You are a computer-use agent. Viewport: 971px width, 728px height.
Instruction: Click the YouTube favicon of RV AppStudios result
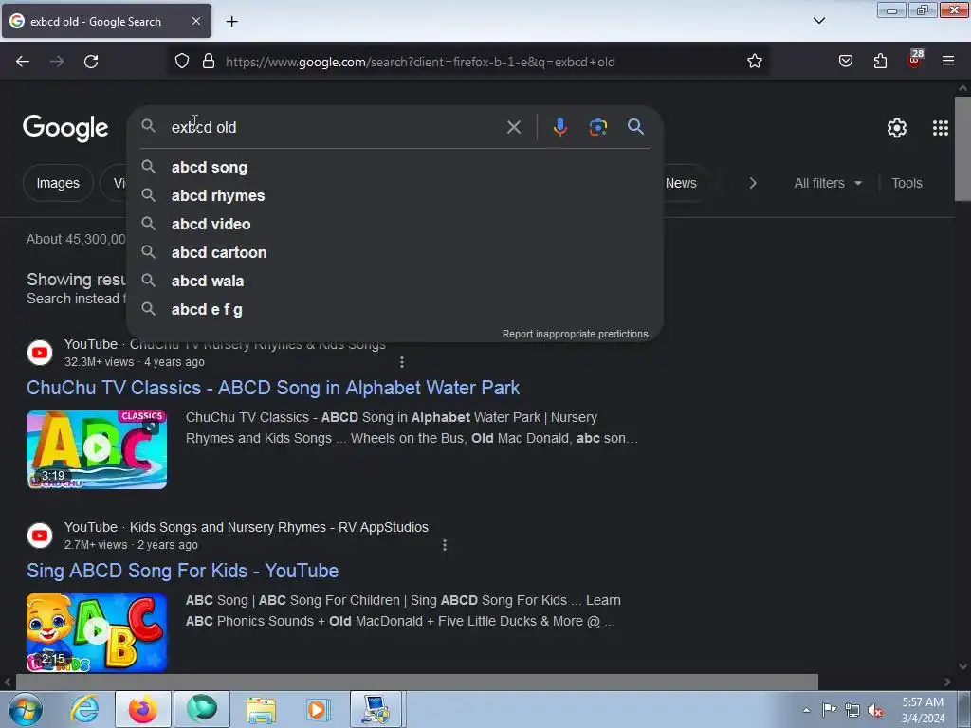[40, 536]
